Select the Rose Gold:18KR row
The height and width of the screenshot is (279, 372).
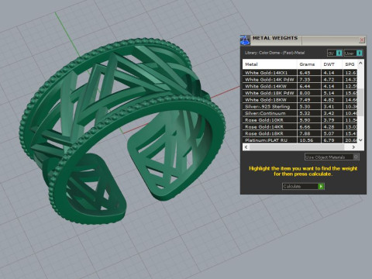(x=300, y=133)
